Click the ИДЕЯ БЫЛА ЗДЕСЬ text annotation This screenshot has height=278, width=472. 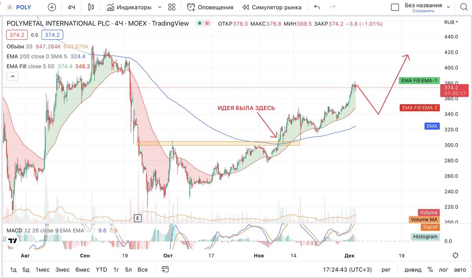pos(246,108)
